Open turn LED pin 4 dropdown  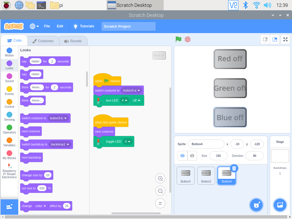[x=124, y=100]
